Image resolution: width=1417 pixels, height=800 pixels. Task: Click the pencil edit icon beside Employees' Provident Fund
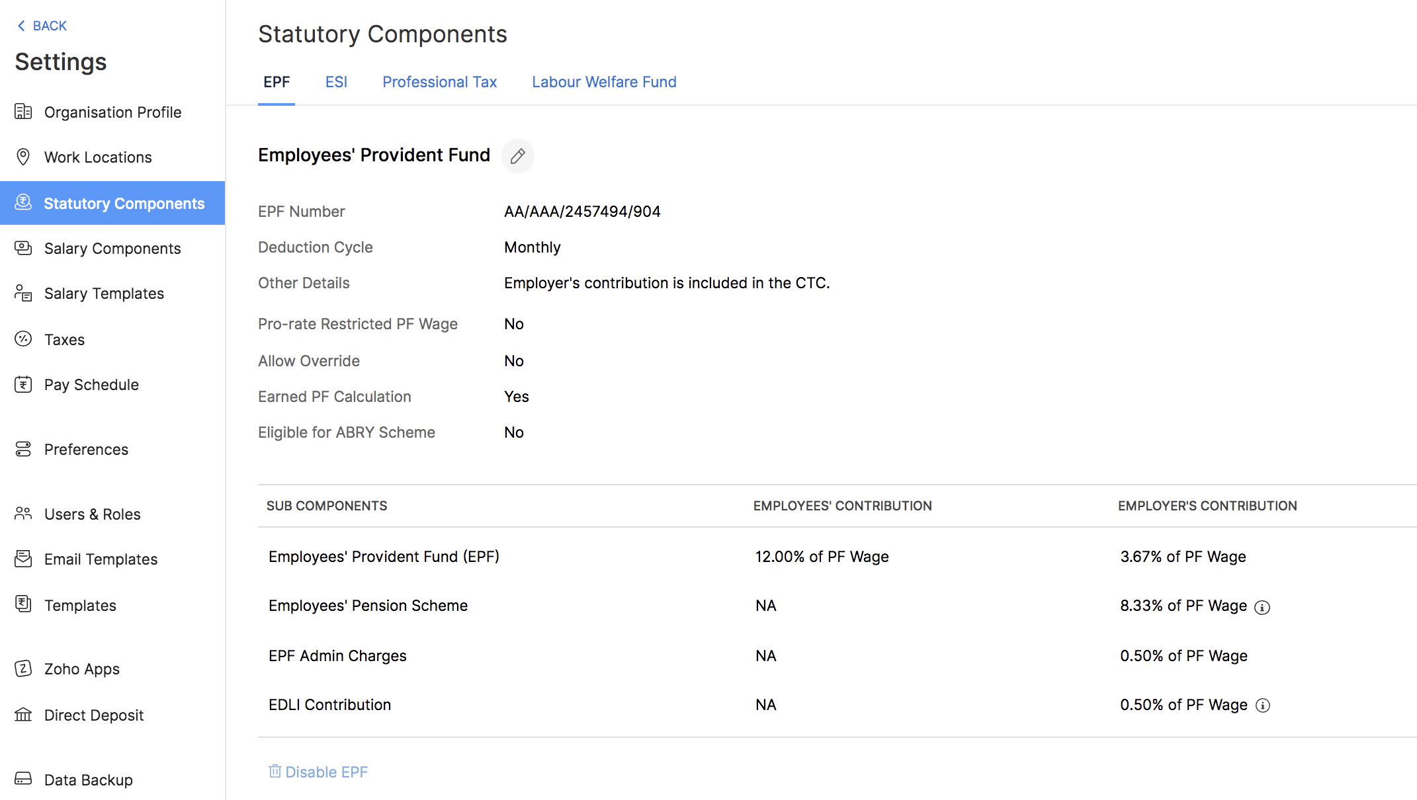pos(517,156)
